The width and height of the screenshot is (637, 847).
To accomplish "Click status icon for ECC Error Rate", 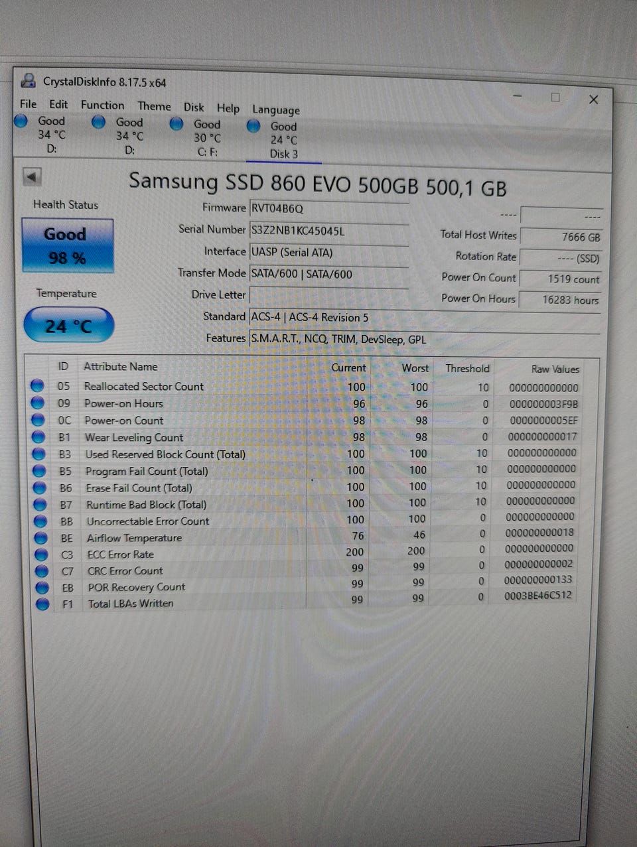I will 42,554.
